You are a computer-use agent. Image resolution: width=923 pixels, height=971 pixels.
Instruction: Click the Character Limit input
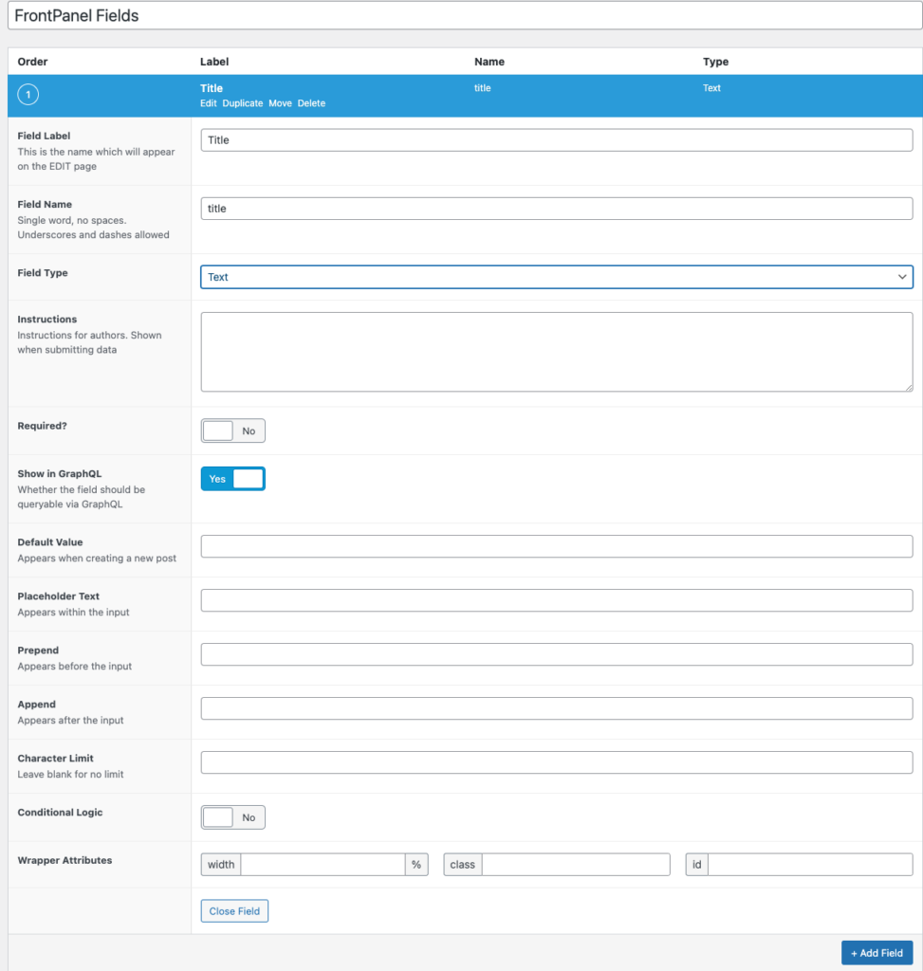click(556, 762)
